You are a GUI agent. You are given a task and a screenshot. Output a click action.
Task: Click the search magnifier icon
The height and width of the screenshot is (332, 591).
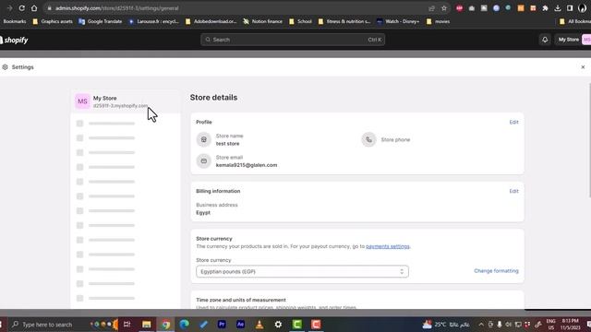[x=208, y=40]
